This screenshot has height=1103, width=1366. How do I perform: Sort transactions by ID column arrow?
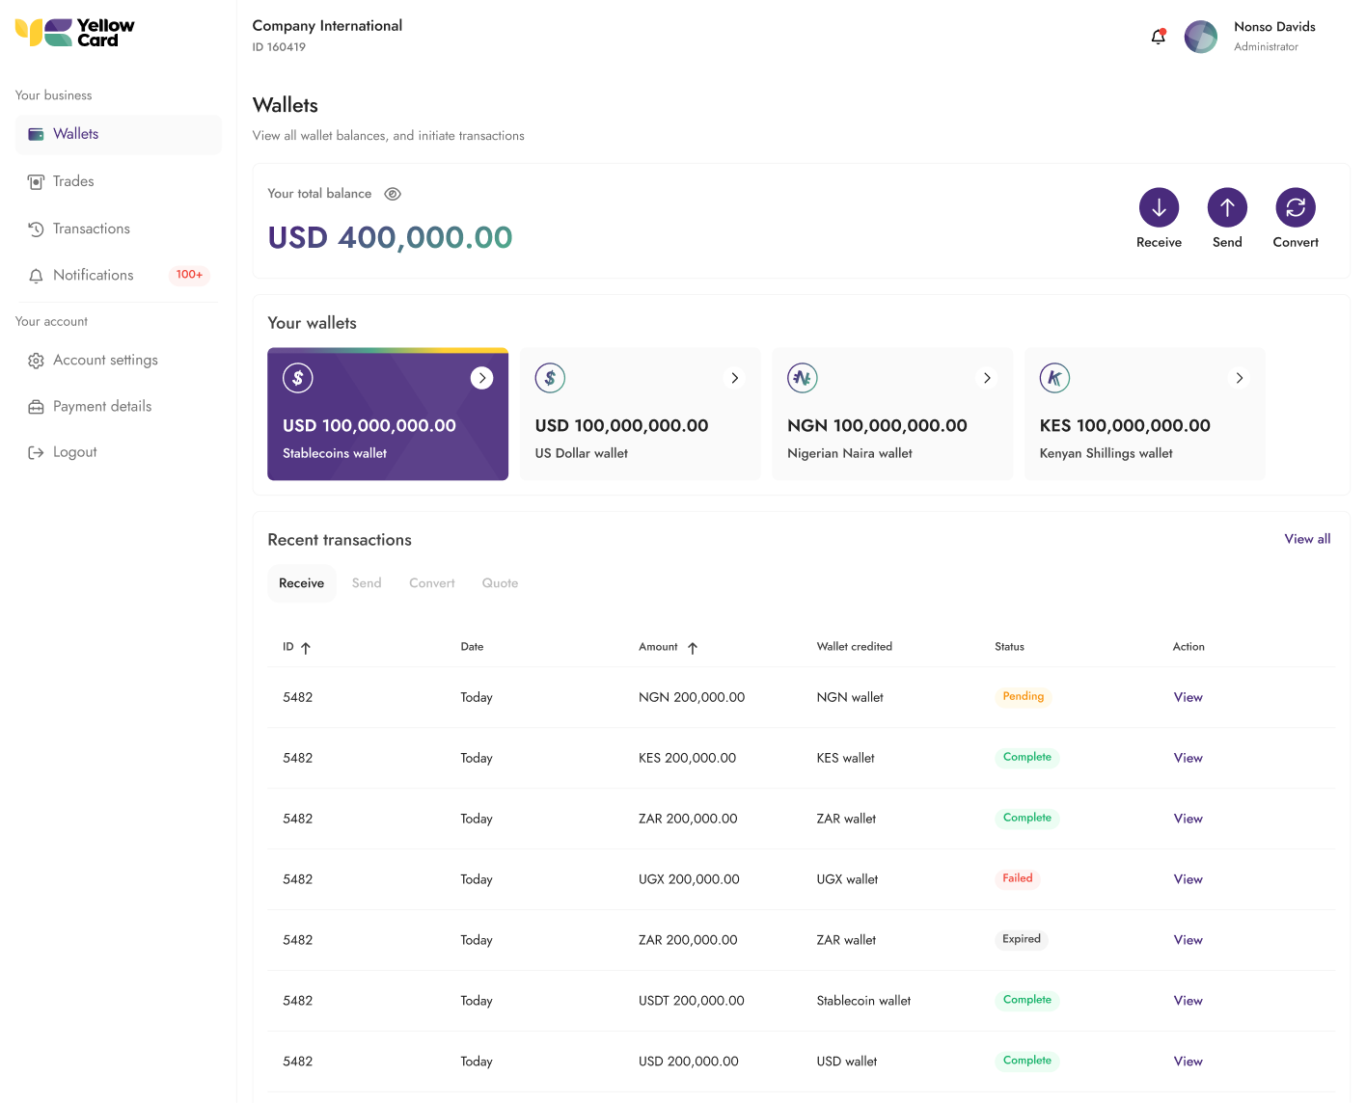[306, 648]
